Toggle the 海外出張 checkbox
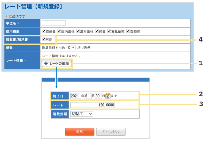 click(x=78, y=31)
